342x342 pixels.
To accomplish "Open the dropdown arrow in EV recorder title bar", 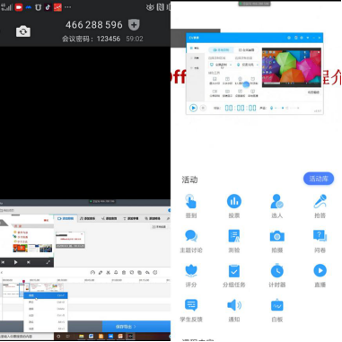I will (x=308, y=38).
